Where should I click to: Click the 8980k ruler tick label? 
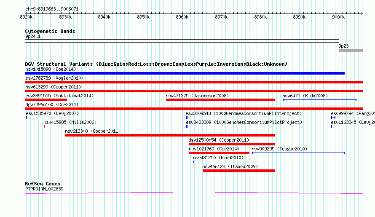coord(260,17)
